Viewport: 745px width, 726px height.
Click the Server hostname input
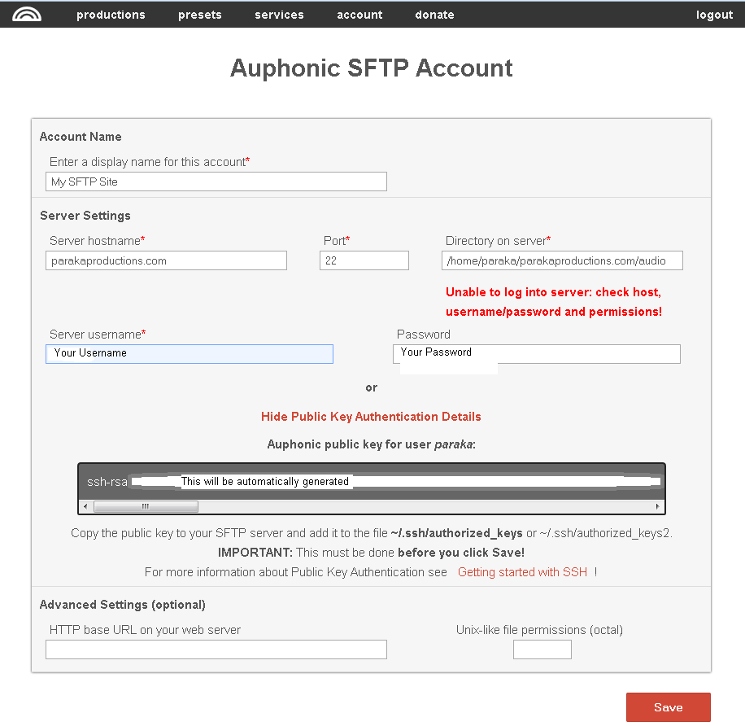tap(167, 260)
